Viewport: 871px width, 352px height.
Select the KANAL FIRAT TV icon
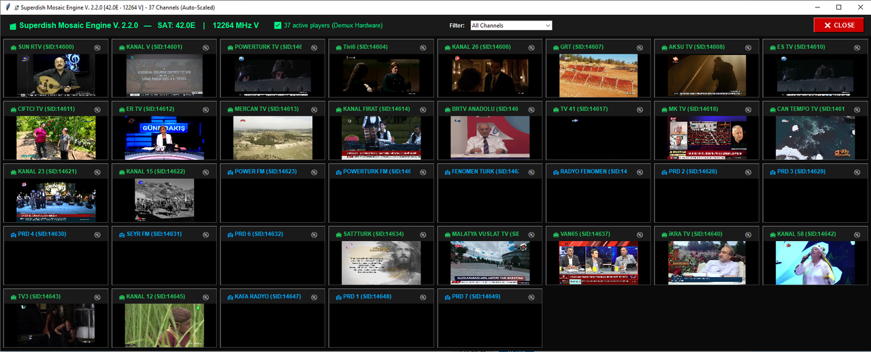click(x=338, y=110)
